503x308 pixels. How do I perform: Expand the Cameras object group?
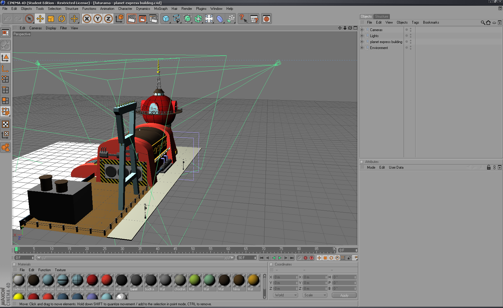point(362,30)
